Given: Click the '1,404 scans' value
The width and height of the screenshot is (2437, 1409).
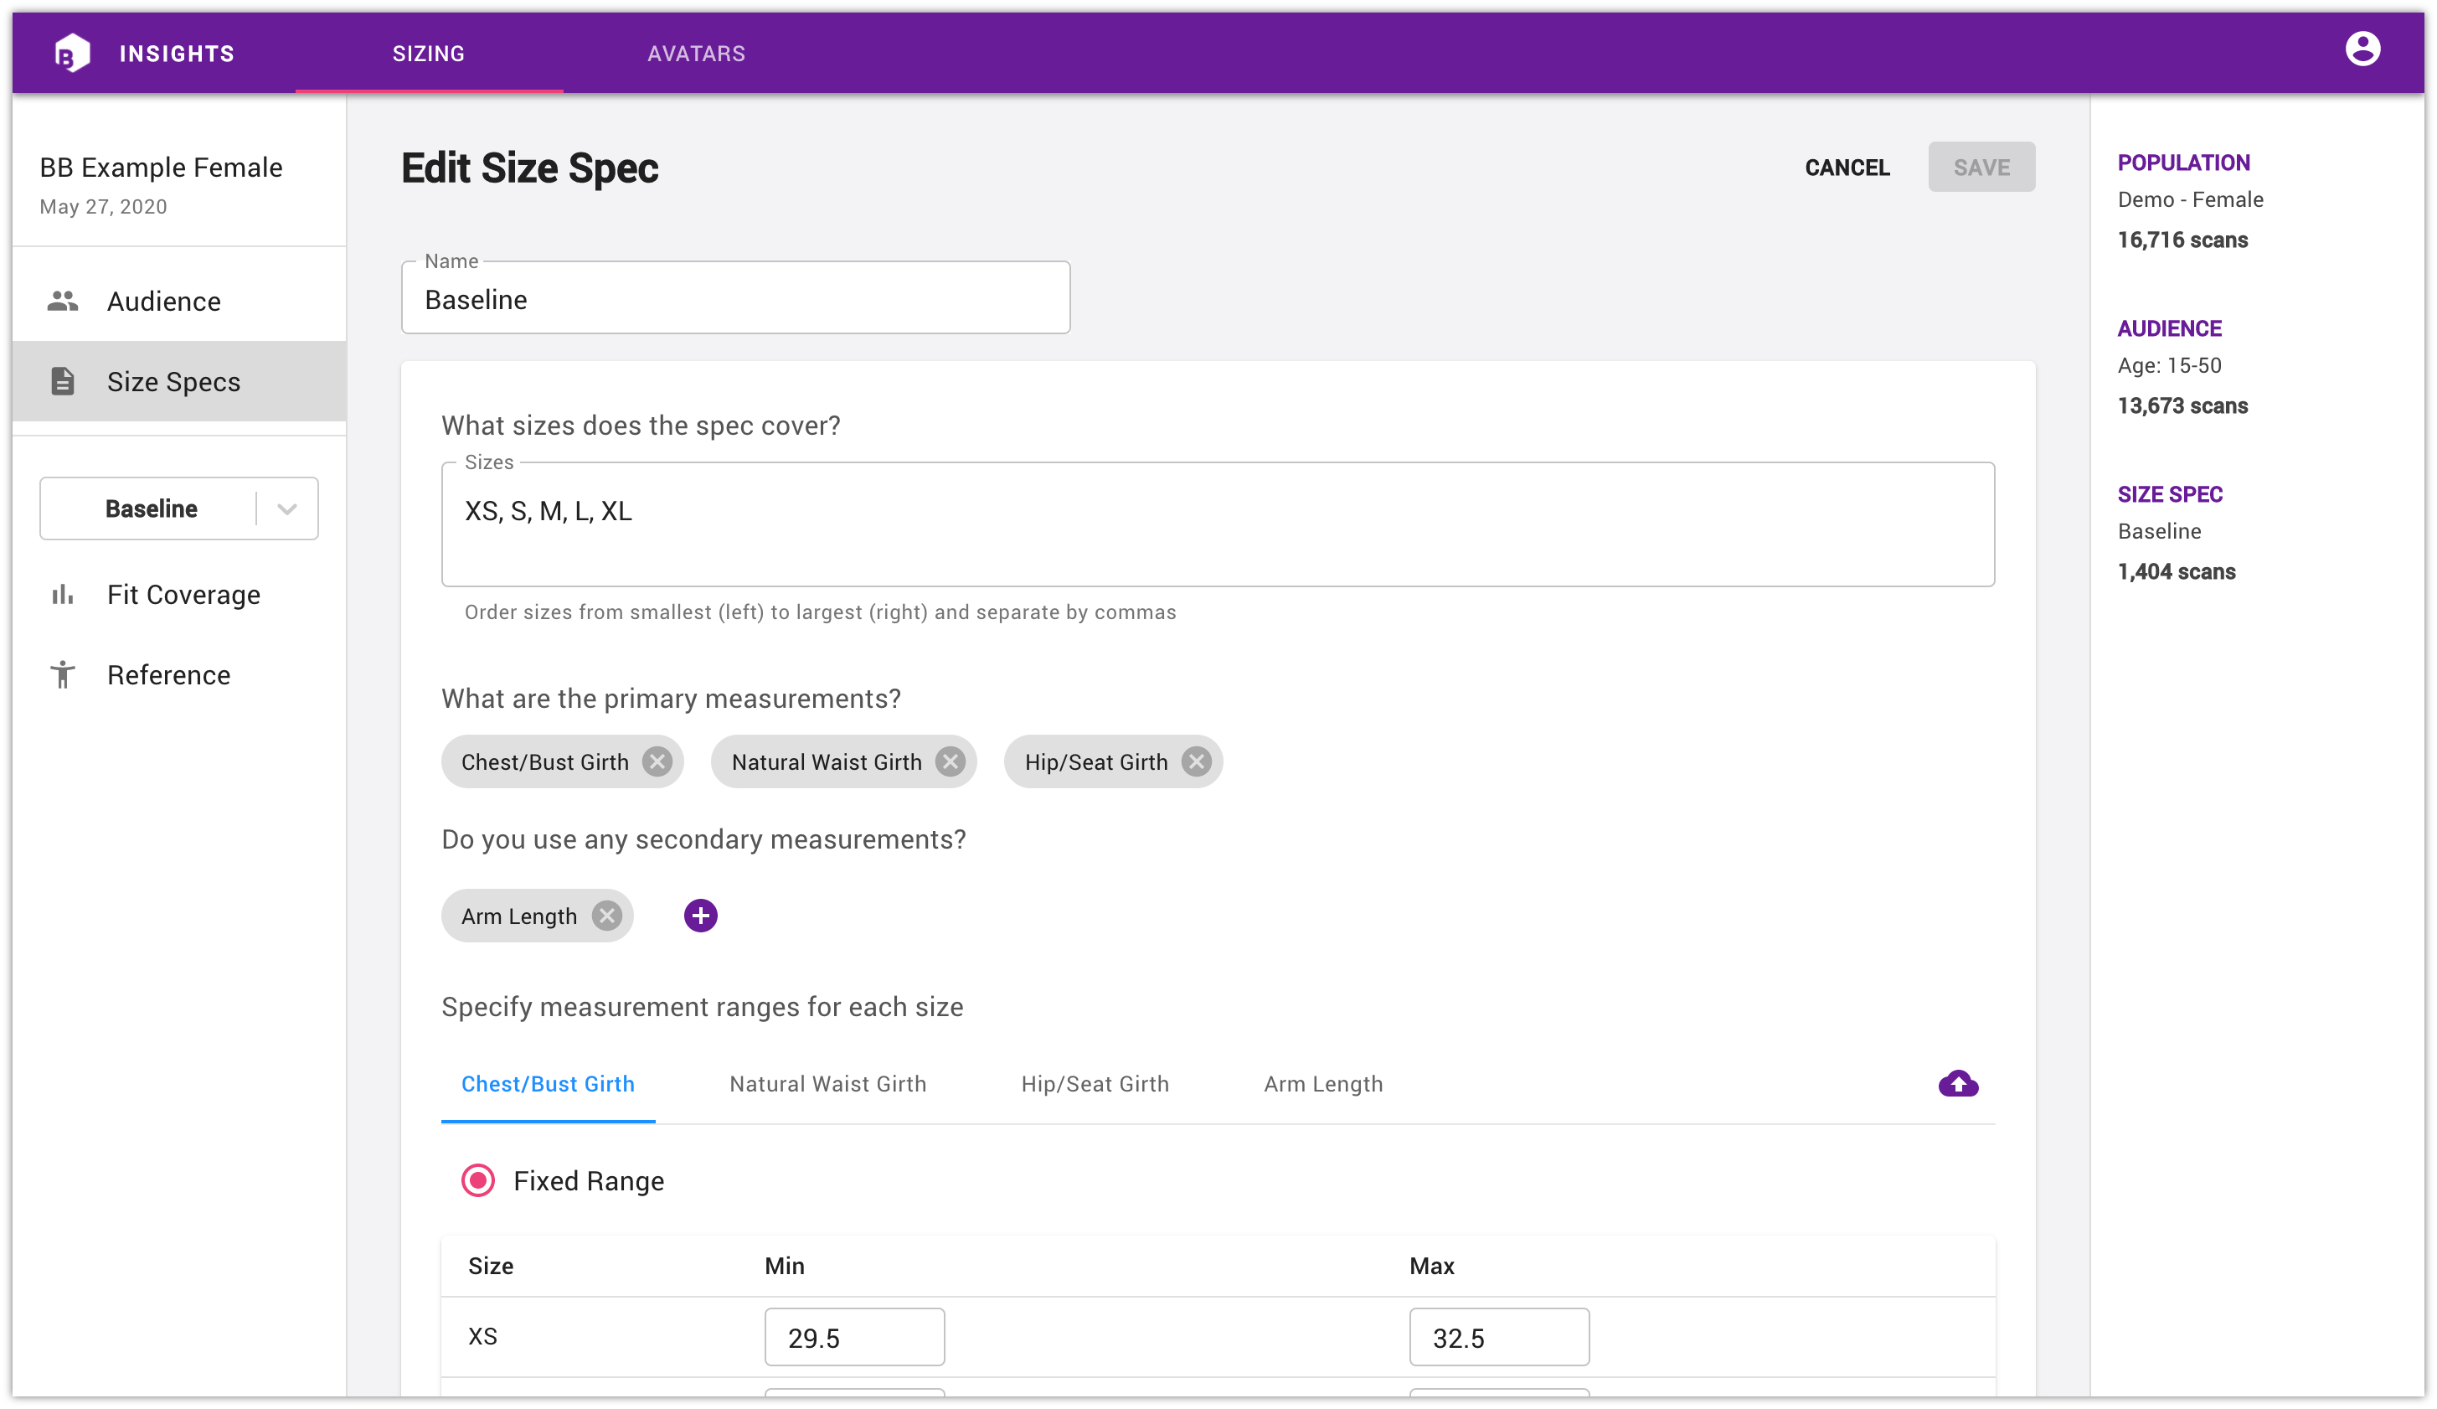Looking at the screenshot, I should pyautogui.click(x=2176, y=571).
